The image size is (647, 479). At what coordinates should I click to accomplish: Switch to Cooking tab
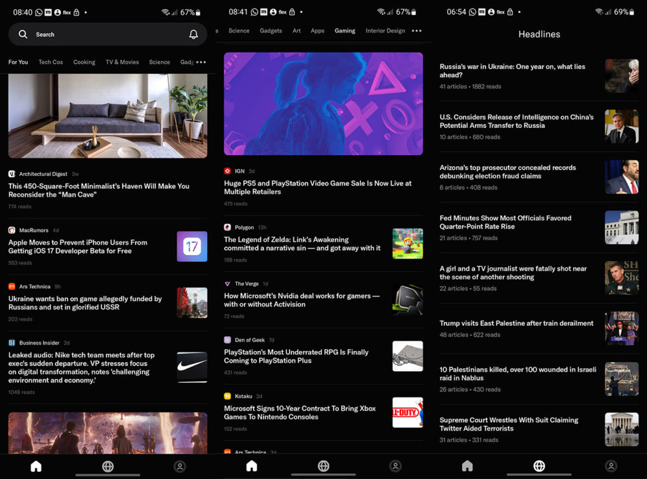[84, 62]
